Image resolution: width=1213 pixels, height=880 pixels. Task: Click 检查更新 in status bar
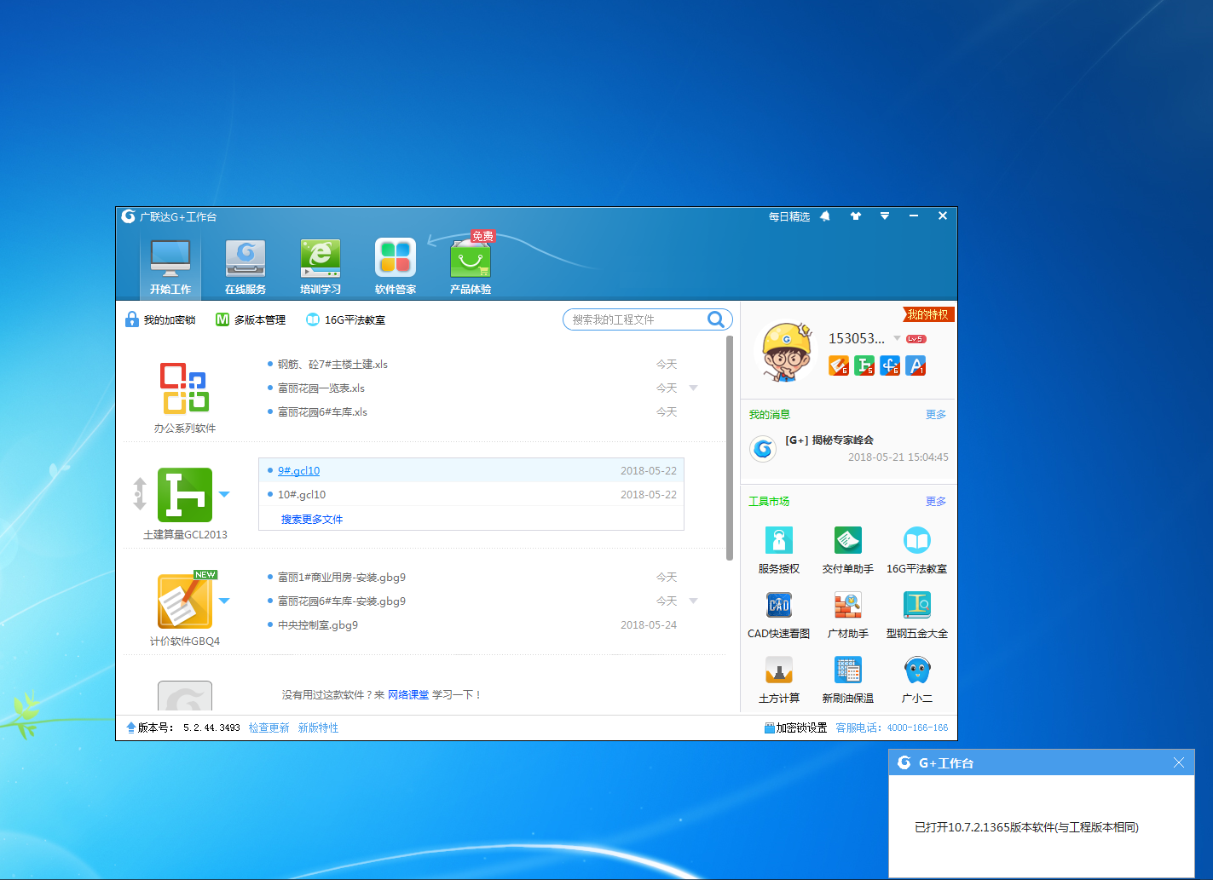click(269, 728)
